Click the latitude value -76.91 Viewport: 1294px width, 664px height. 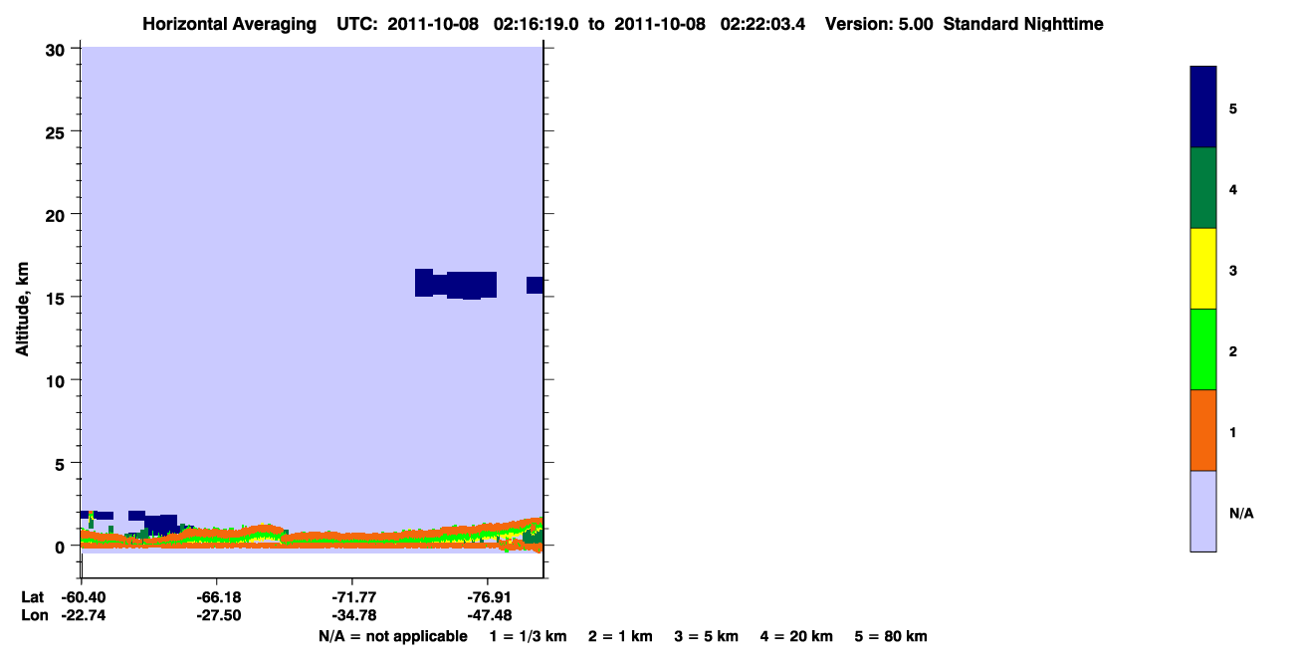point(489,597)
